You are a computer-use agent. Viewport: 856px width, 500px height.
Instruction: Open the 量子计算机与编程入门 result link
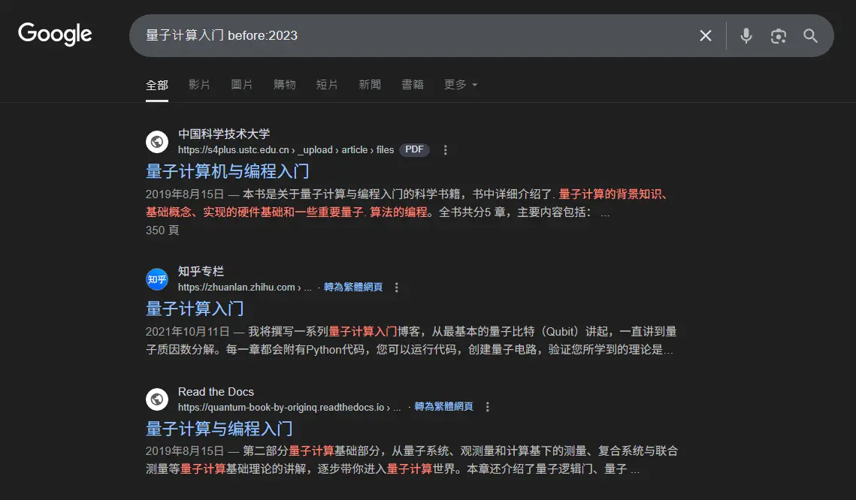(x=228, y=171)
